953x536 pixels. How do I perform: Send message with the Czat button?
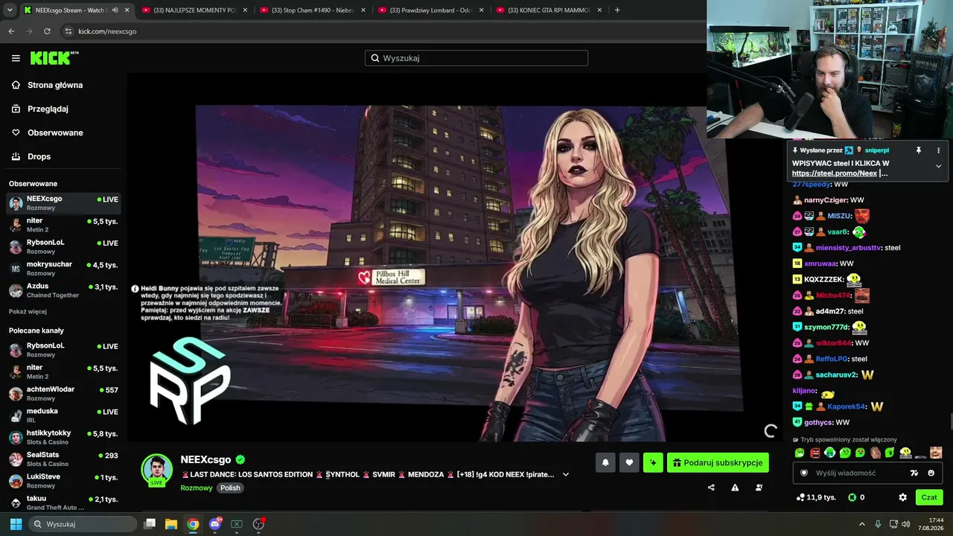tap(929, 497)
